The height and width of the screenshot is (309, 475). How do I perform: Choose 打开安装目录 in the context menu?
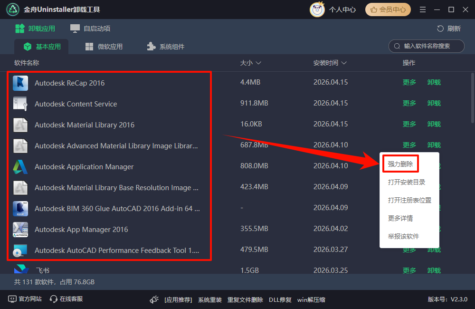(406, 182)
